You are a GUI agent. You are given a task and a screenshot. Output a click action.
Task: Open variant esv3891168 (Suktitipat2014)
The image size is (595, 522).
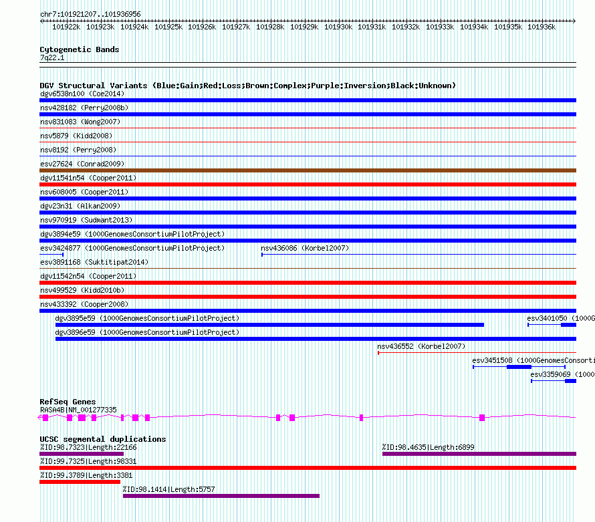pos(94,262)
